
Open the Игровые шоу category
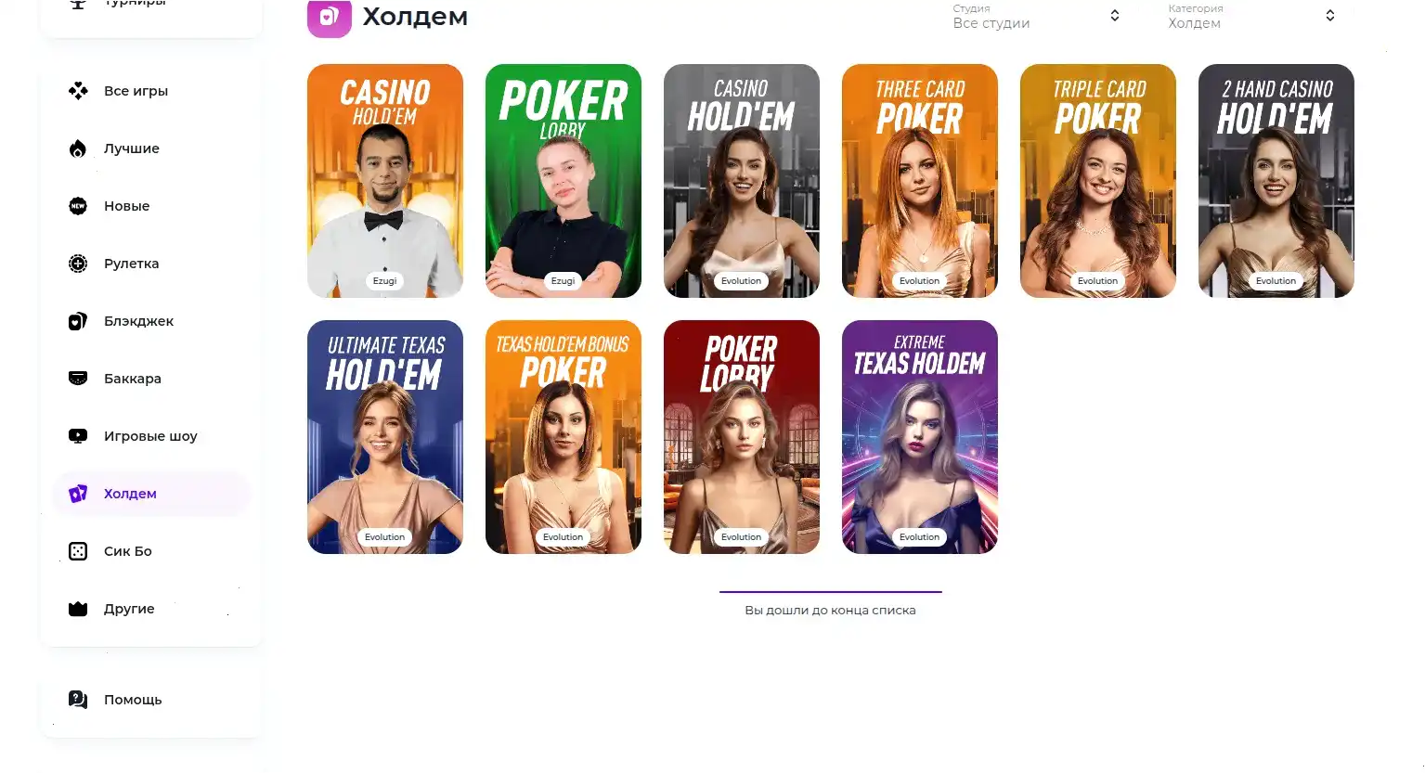151,436
